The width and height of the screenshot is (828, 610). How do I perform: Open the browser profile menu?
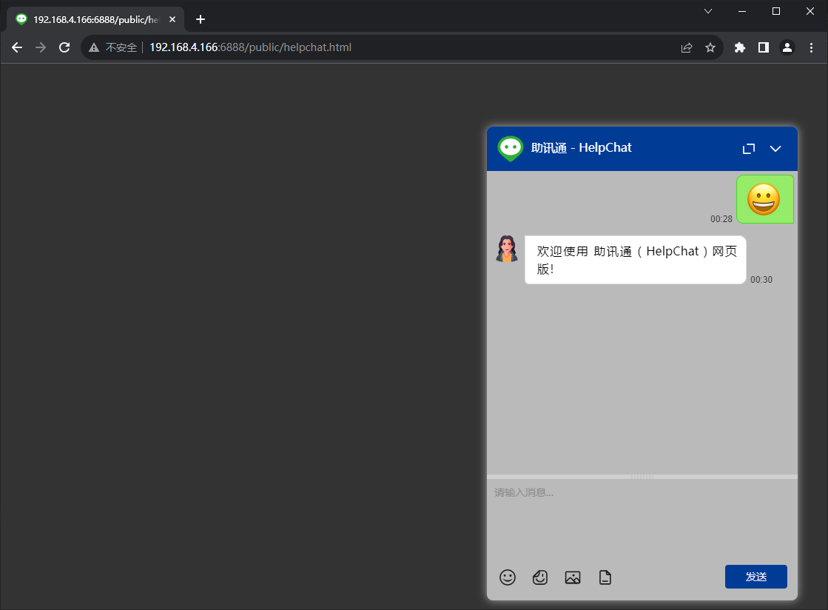787,47
